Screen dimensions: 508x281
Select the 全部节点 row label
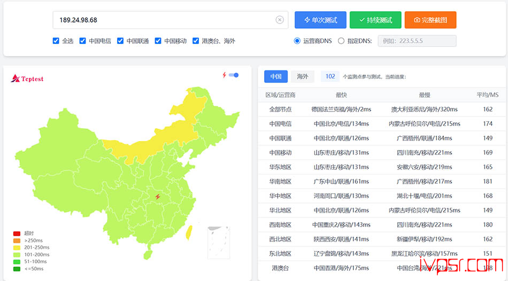pos(280,110)
